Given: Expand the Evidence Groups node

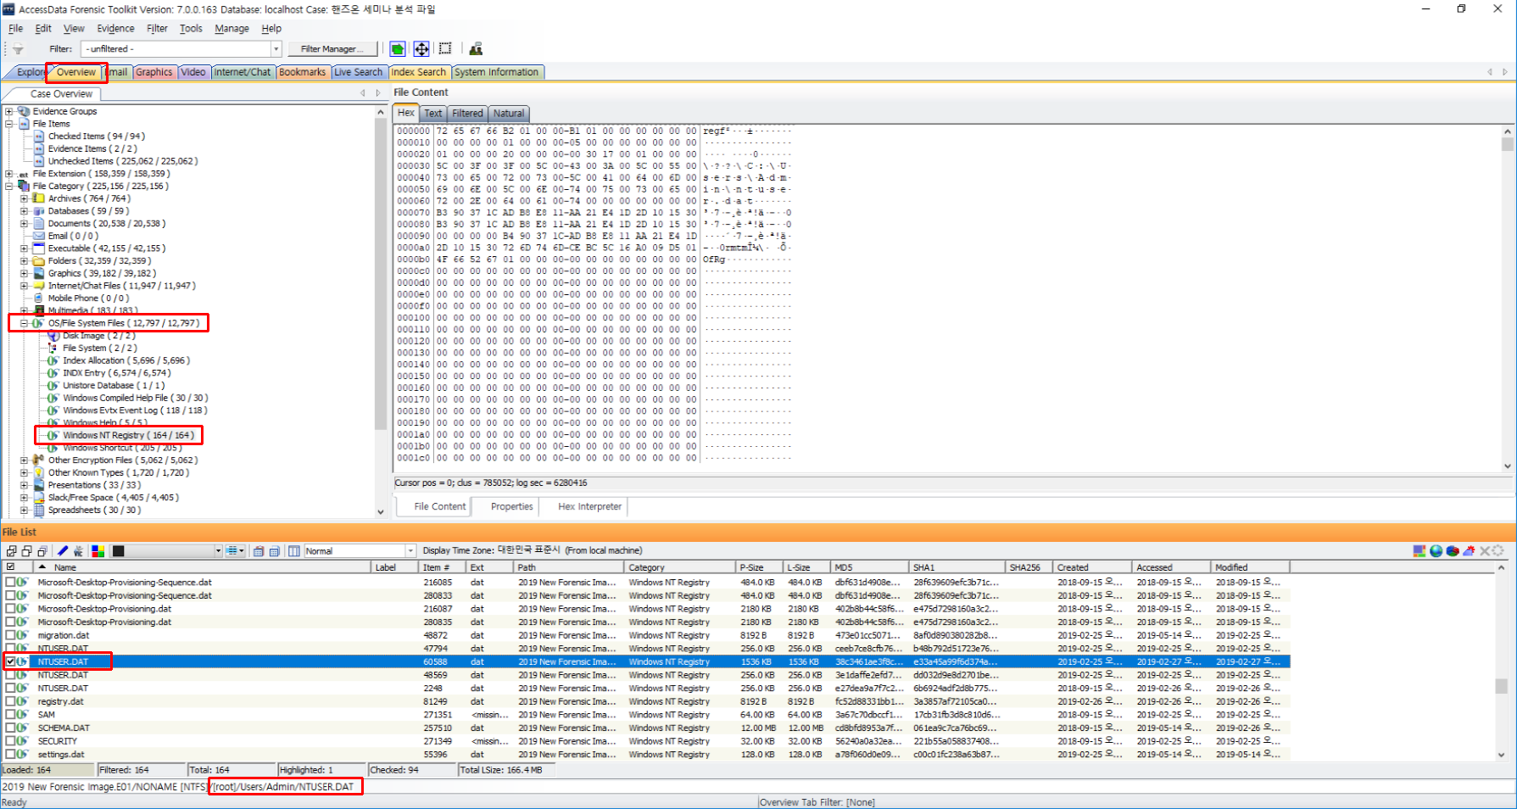Looking at the screenshot, I should (9, 111).
